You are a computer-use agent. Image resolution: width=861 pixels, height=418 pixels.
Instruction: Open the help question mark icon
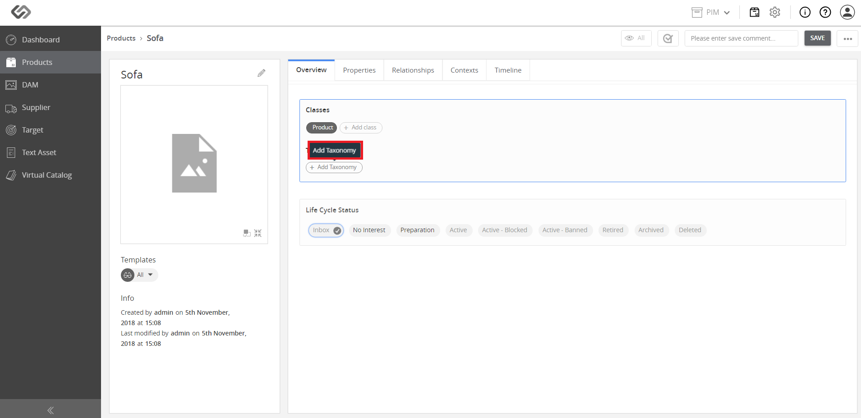(x=825, y=13)
